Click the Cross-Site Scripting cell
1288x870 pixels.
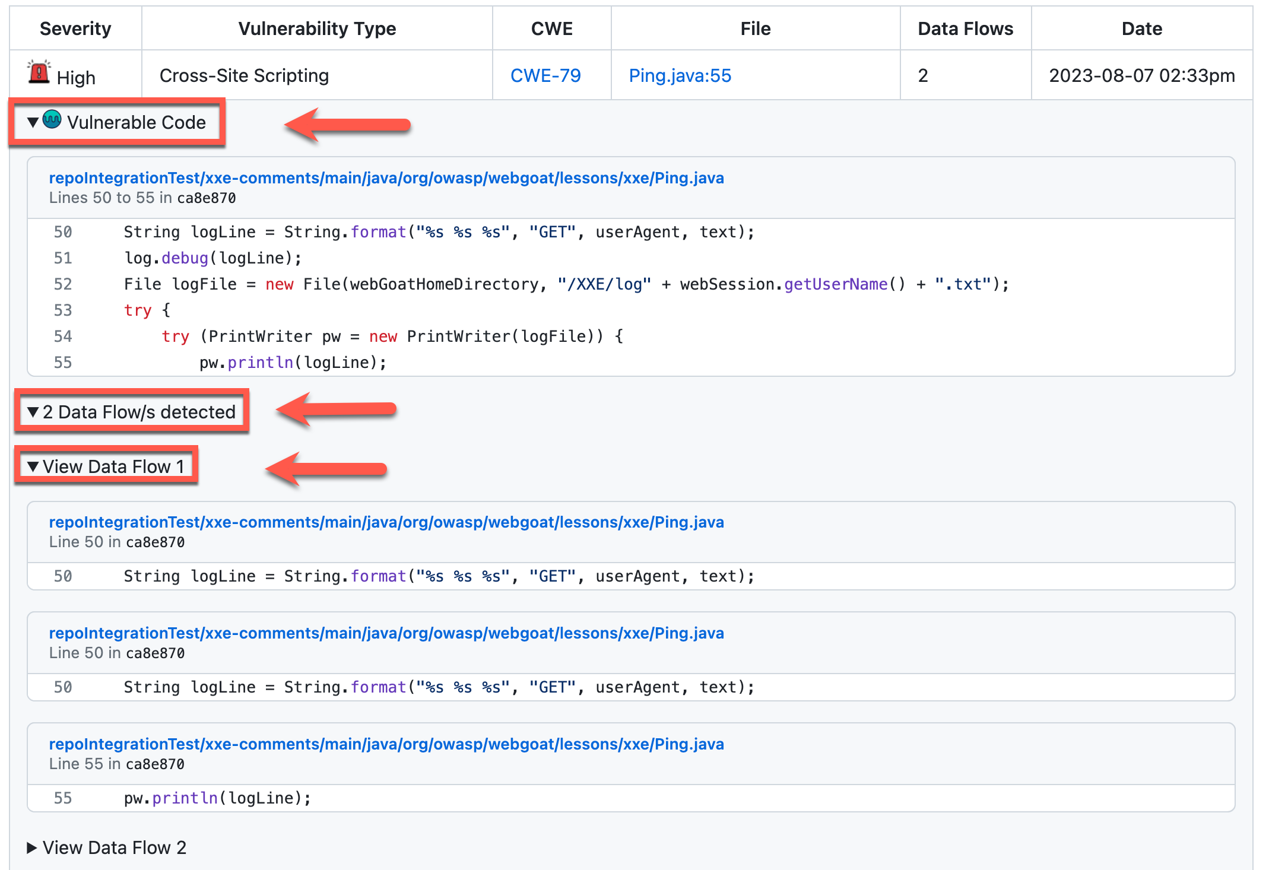point(244,75)
